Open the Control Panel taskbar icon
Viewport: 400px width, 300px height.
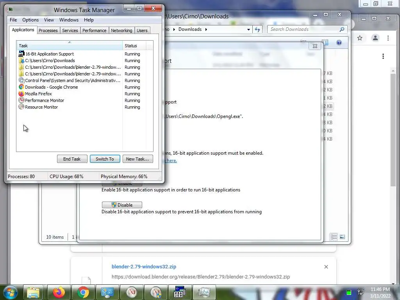click(x=107, y=292)
